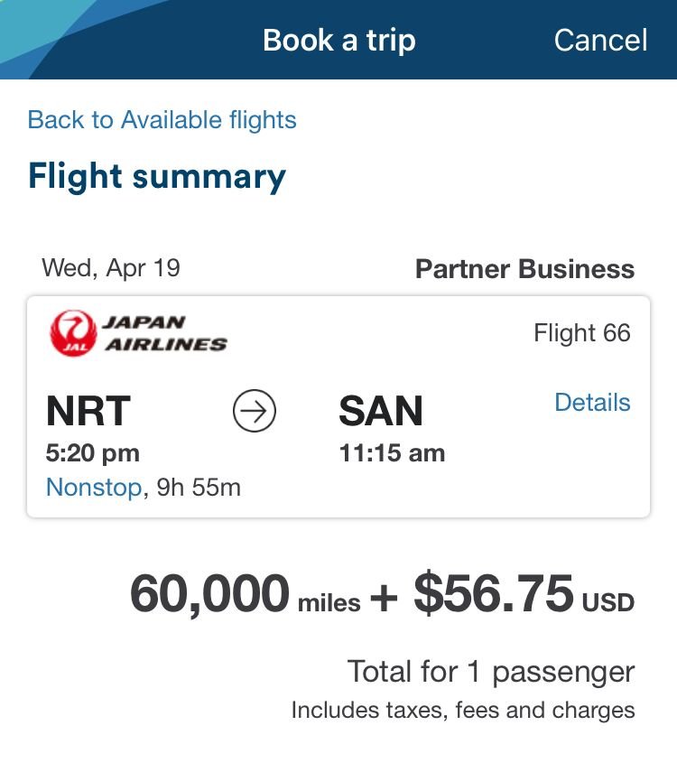Click the Wed, Apr 19 date
The height and width of the screenshot is (763, 677).
(x=111, y=268)
